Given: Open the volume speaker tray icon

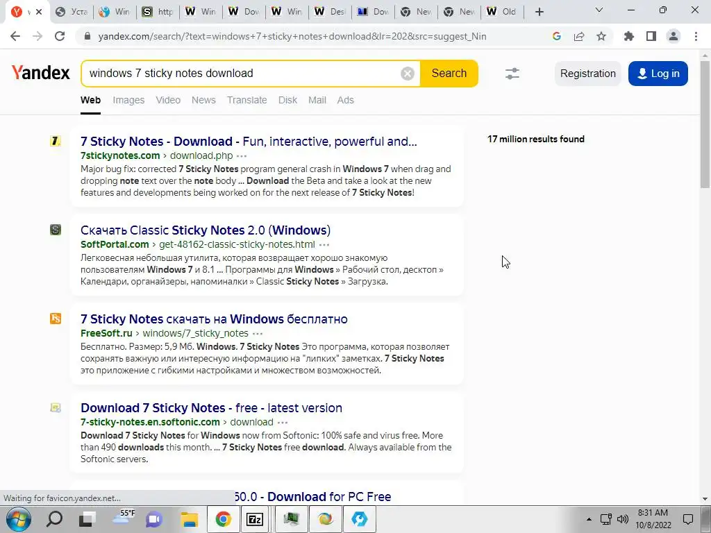Looking at the screenshot, I should point(623,519).
